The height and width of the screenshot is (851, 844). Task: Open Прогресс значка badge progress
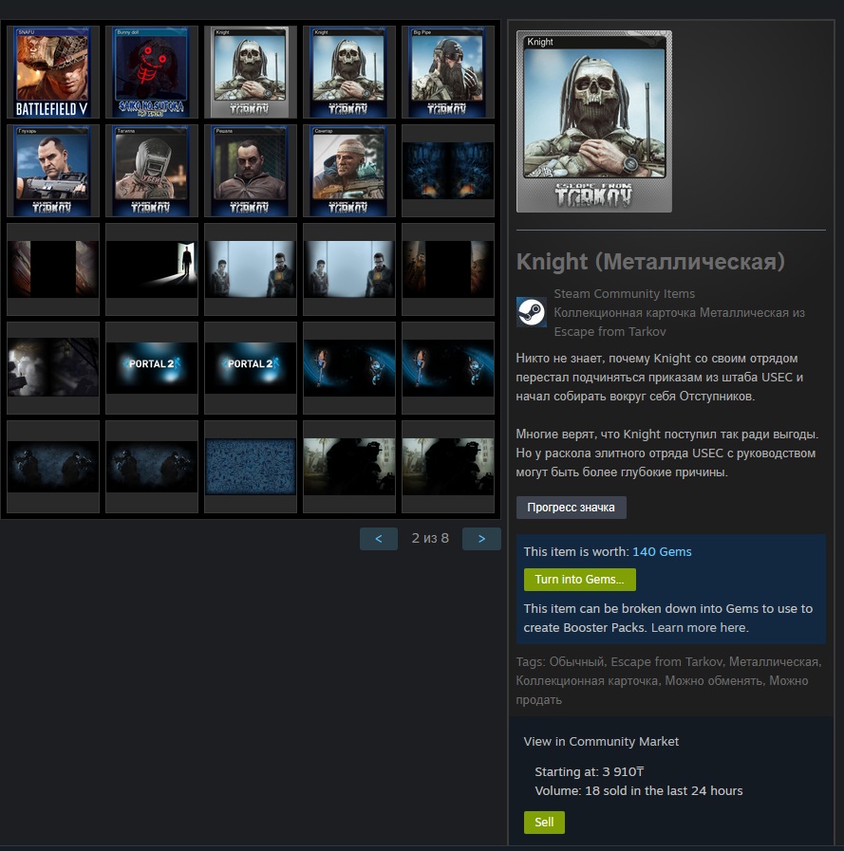(x=571, y=508)
